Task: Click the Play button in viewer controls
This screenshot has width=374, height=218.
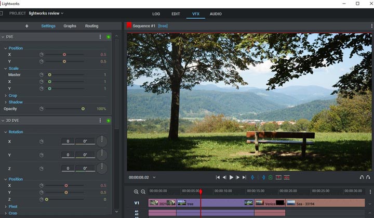Action: [x=231, y=177]
